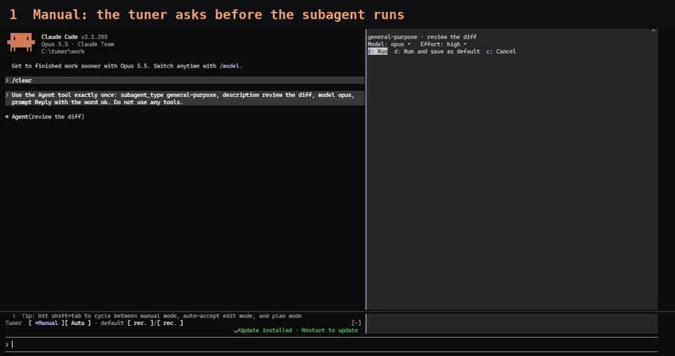This screenshot has height=356, width=675.
Task: Choose Cancel in the tuner panel
Action: point(501,51)
